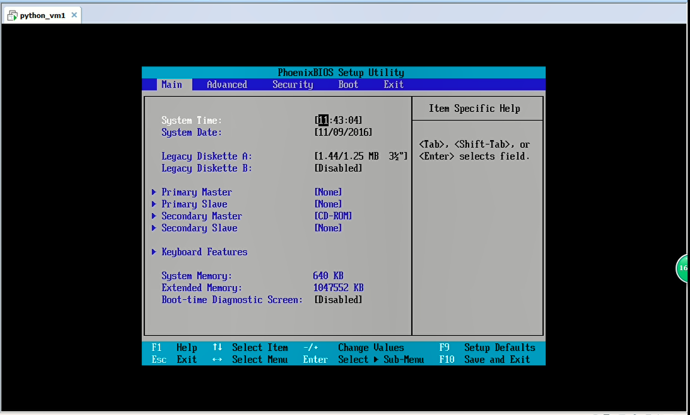Click the green circular badge at right edge
This screenshot has width=690, height=415.
click(682, 268)
